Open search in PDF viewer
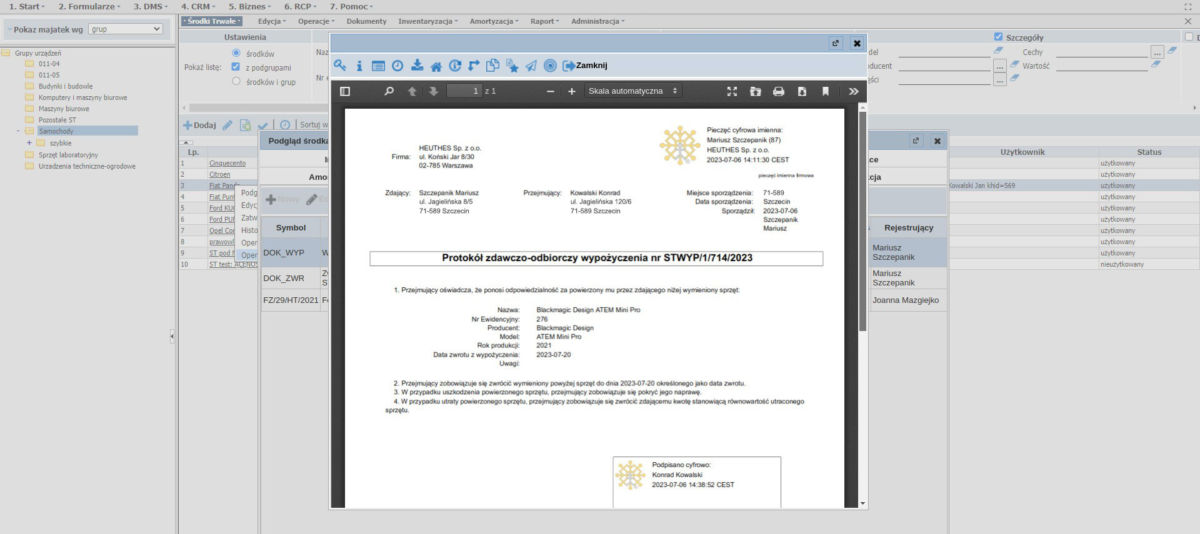 click(x=389, y=91)
